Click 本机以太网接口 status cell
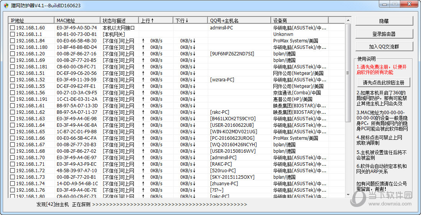 (x=118, y=28)
